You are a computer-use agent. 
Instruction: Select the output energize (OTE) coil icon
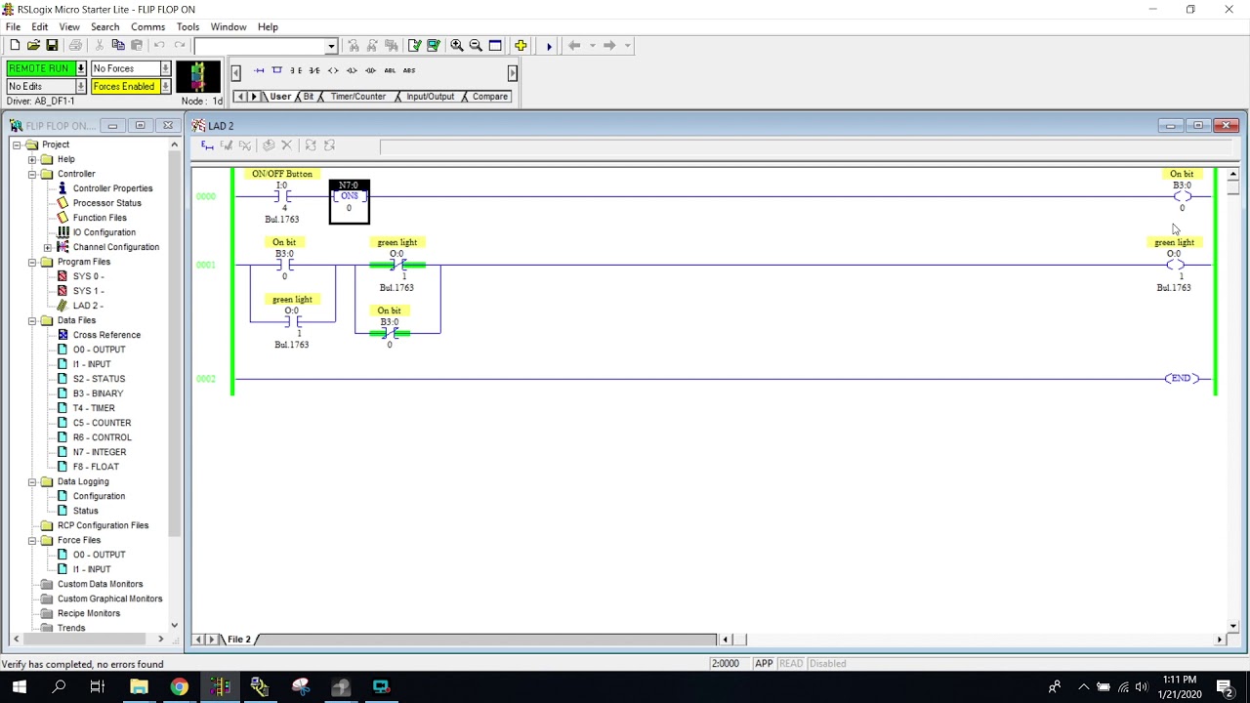(333, 70)
